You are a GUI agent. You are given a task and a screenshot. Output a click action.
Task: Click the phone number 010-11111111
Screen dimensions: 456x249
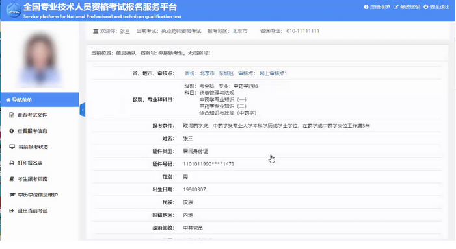pyautogui.click(x=302, y=30)
